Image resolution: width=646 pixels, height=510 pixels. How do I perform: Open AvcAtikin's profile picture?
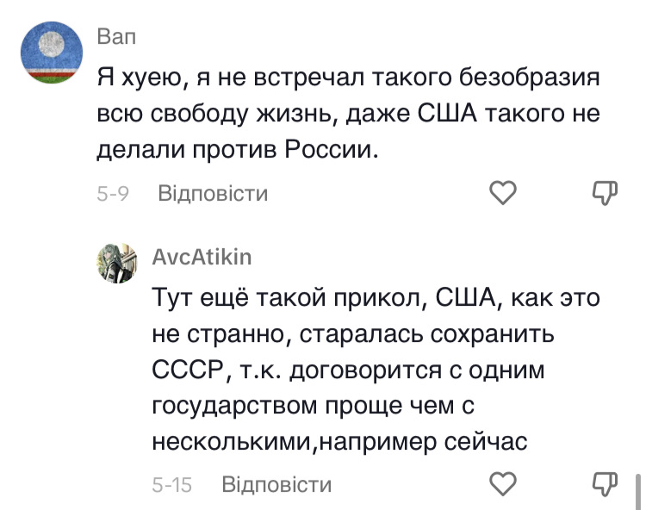117,261
